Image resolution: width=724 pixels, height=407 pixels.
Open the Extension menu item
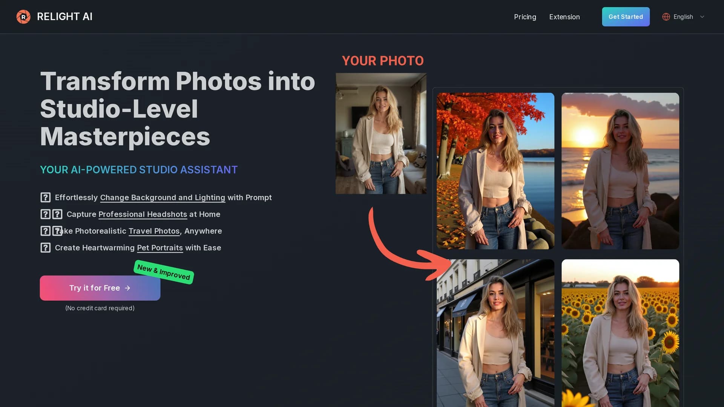click(x=564, y=17)
